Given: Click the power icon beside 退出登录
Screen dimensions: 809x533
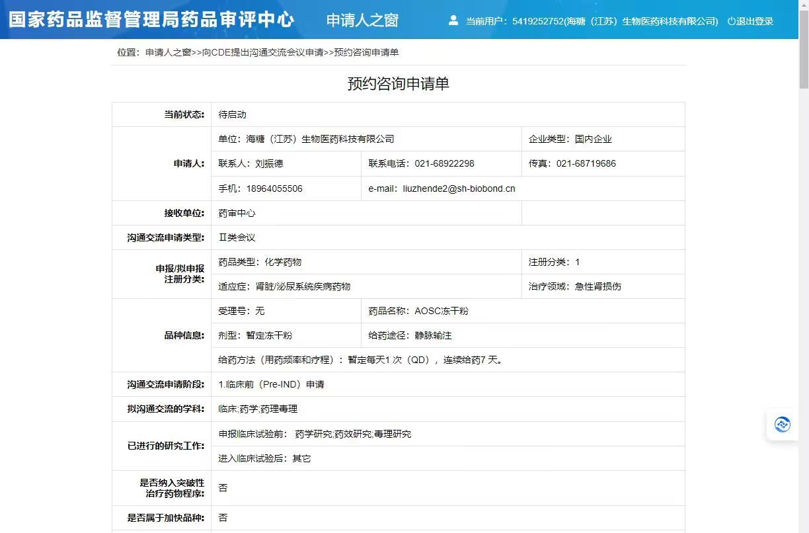Looking at the screenshot, I should coord(731,21).
